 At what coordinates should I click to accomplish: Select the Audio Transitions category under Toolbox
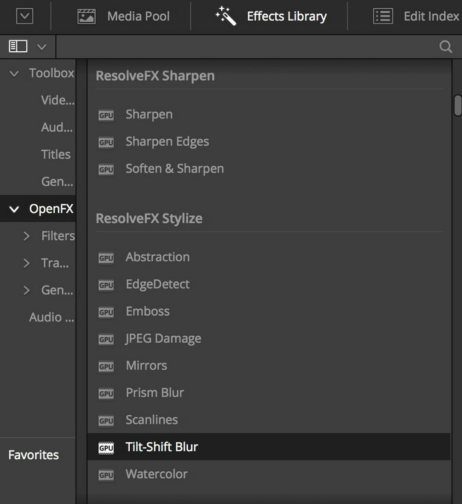(57, 127)
